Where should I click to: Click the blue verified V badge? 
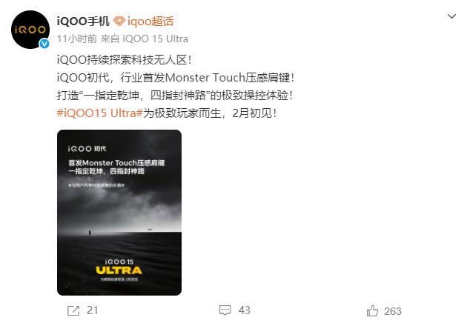pyautogui.click(x=44, y=44)
